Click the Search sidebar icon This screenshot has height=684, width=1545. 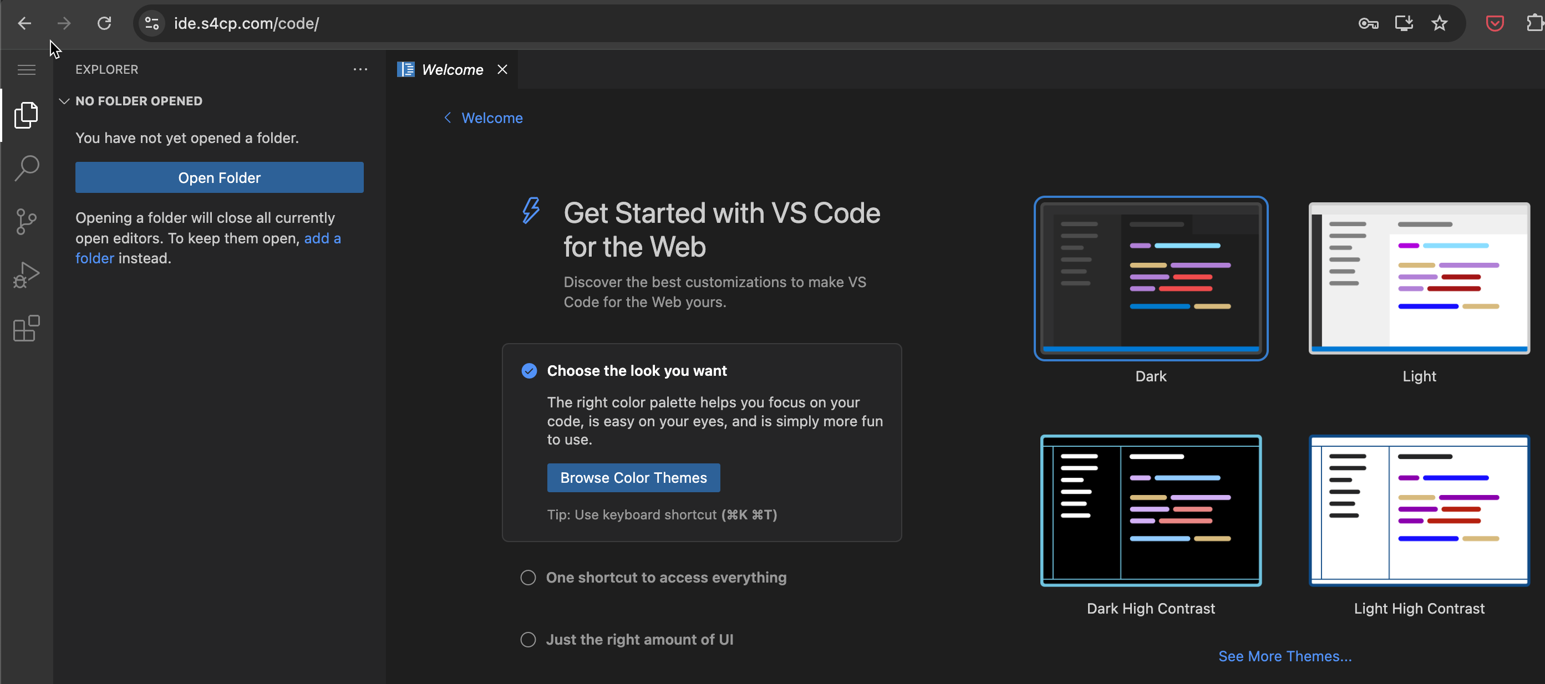(26, 167)
